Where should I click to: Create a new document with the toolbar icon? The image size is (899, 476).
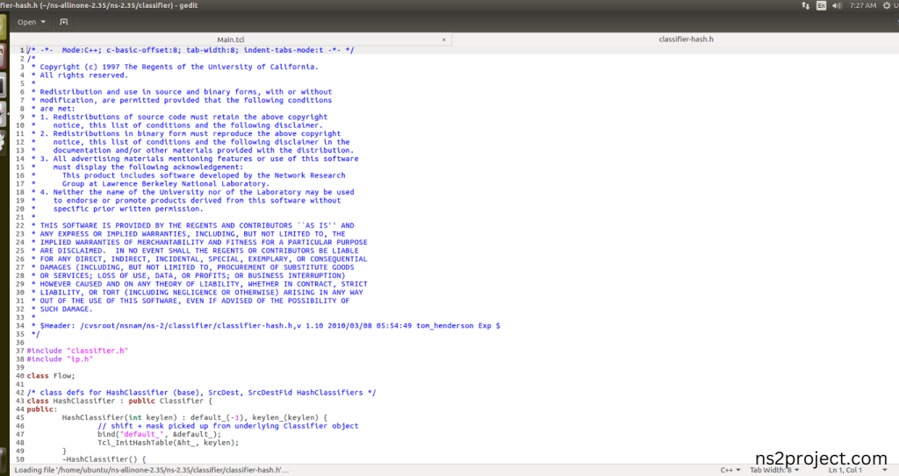coord(63,22)
